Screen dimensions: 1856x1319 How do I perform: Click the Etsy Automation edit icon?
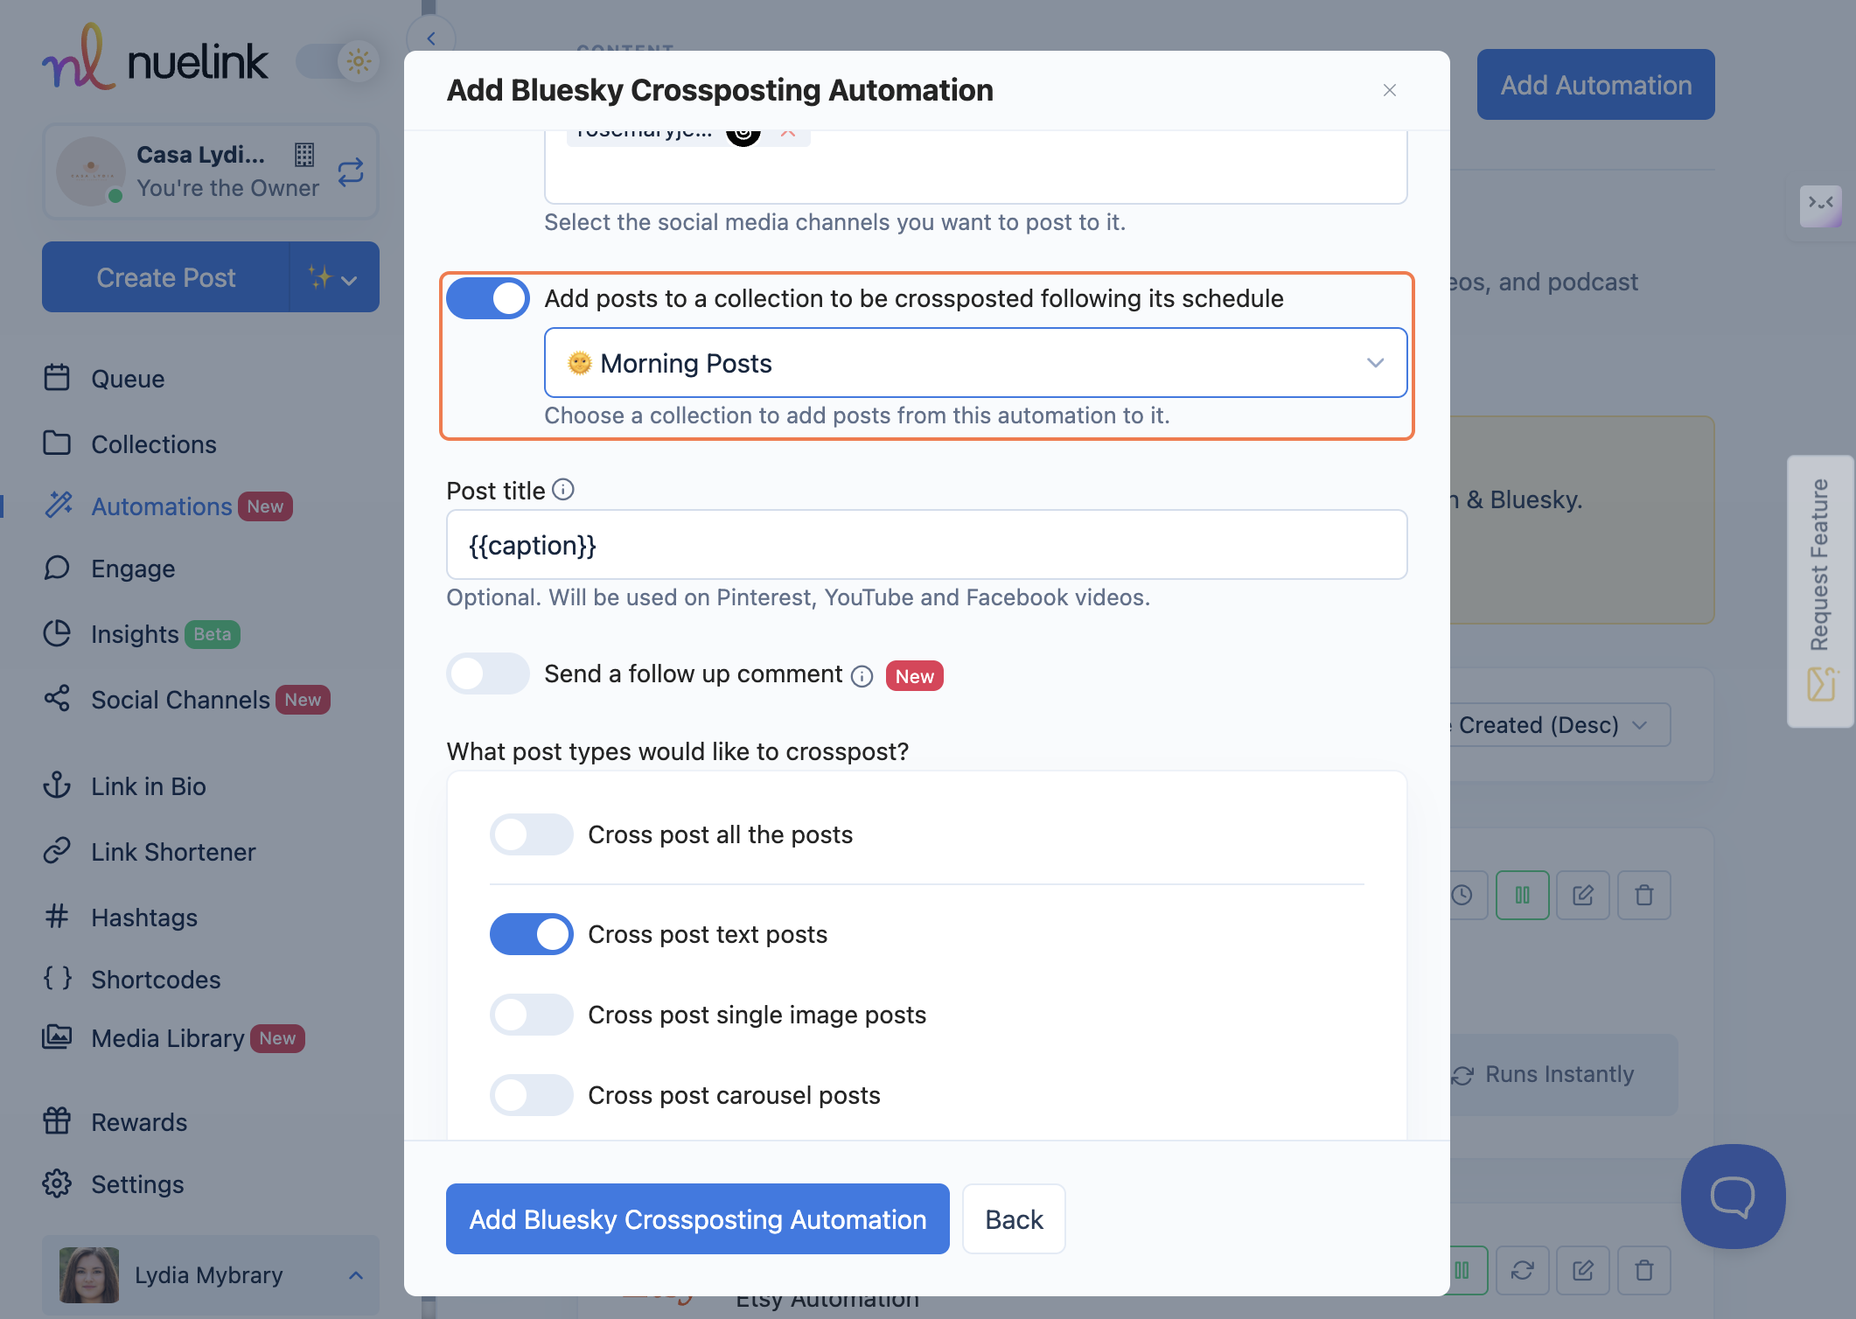pyautogui.click(x=1583, y=1270)
